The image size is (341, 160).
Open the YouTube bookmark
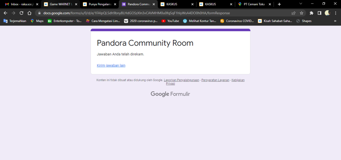170,21
